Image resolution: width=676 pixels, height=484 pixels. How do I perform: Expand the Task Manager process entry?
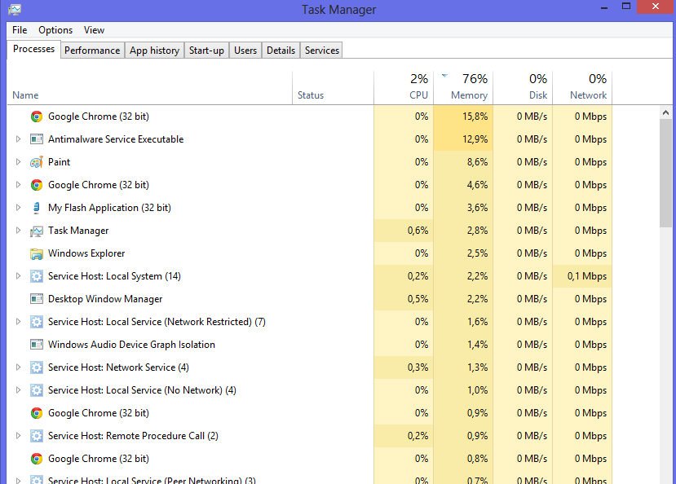click(x=18, y=231)
